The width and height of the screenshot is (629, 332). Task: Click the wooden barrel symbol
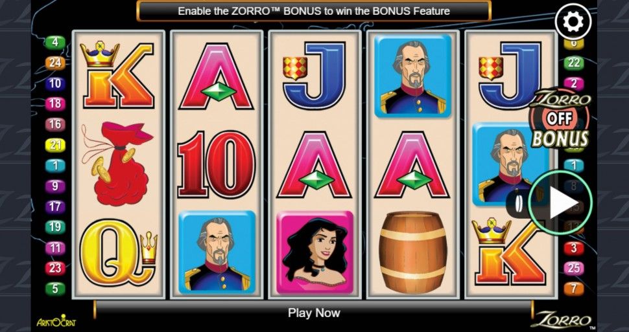(x=413, y=252)
